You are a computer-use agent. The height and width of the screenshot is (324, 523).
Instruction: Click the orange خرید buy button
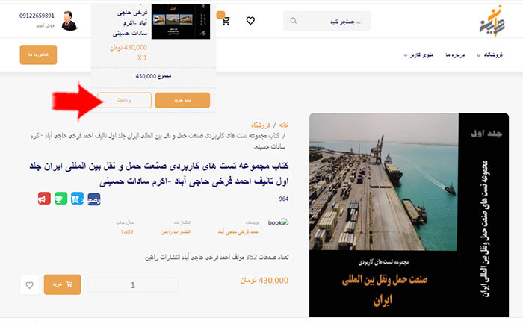62,284
